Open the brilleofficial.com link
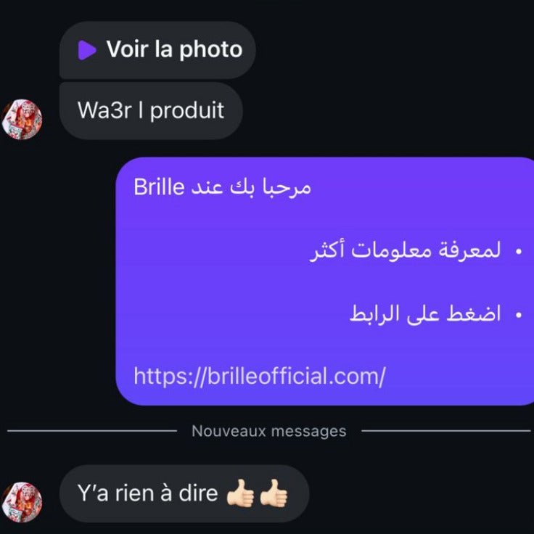The image size is (534, 534). tap(260, 376)
